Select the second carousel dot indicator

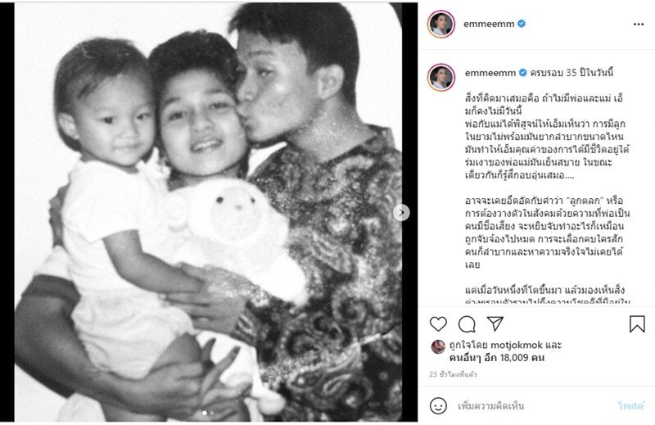click(x=212, y=413)
